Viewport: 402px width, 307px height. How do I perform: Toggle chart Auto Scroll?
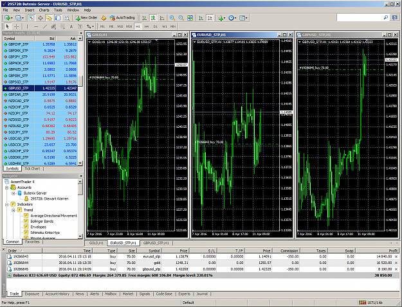point(201,18)
